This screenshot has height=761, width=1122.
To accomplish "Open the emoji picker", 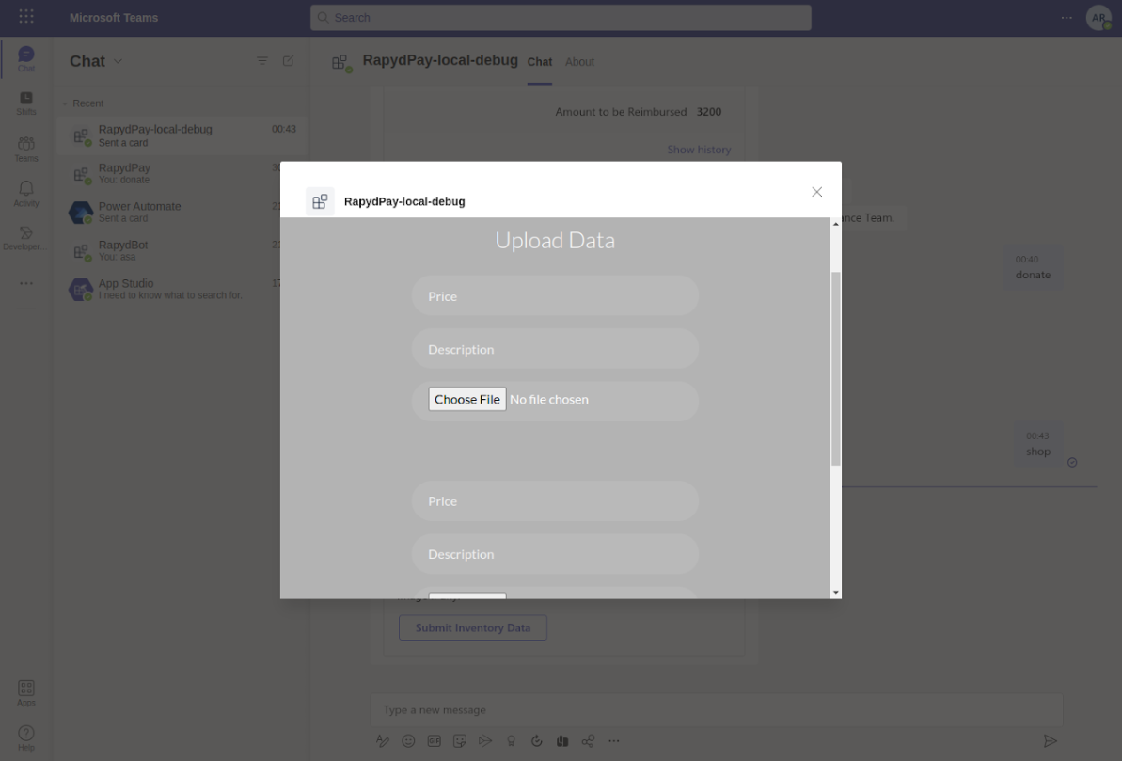I will tap(408, 741).
